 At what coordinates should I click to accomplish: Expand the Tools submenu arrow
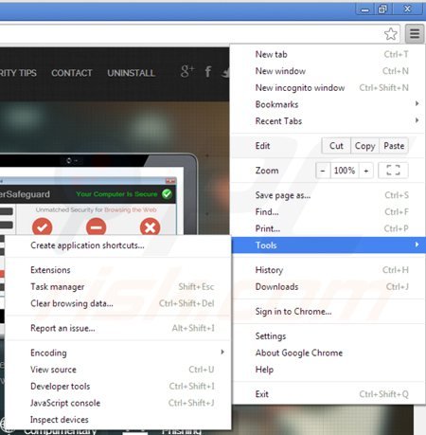[x=417, y=245]
